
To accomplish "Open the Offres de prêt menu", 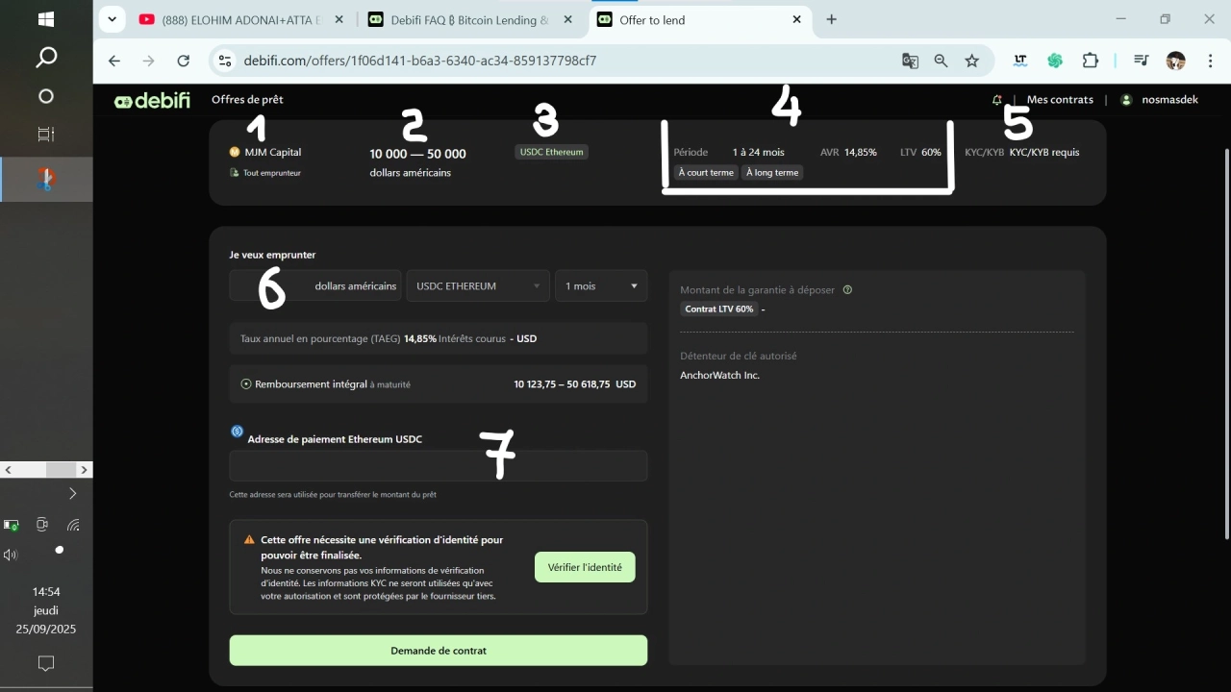I will click(x=247, y=100).
